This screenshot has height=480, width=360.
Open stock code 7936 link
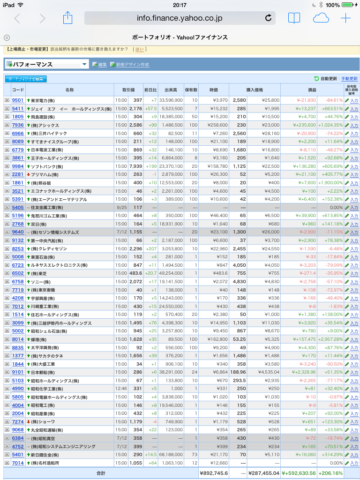(18, 125)
